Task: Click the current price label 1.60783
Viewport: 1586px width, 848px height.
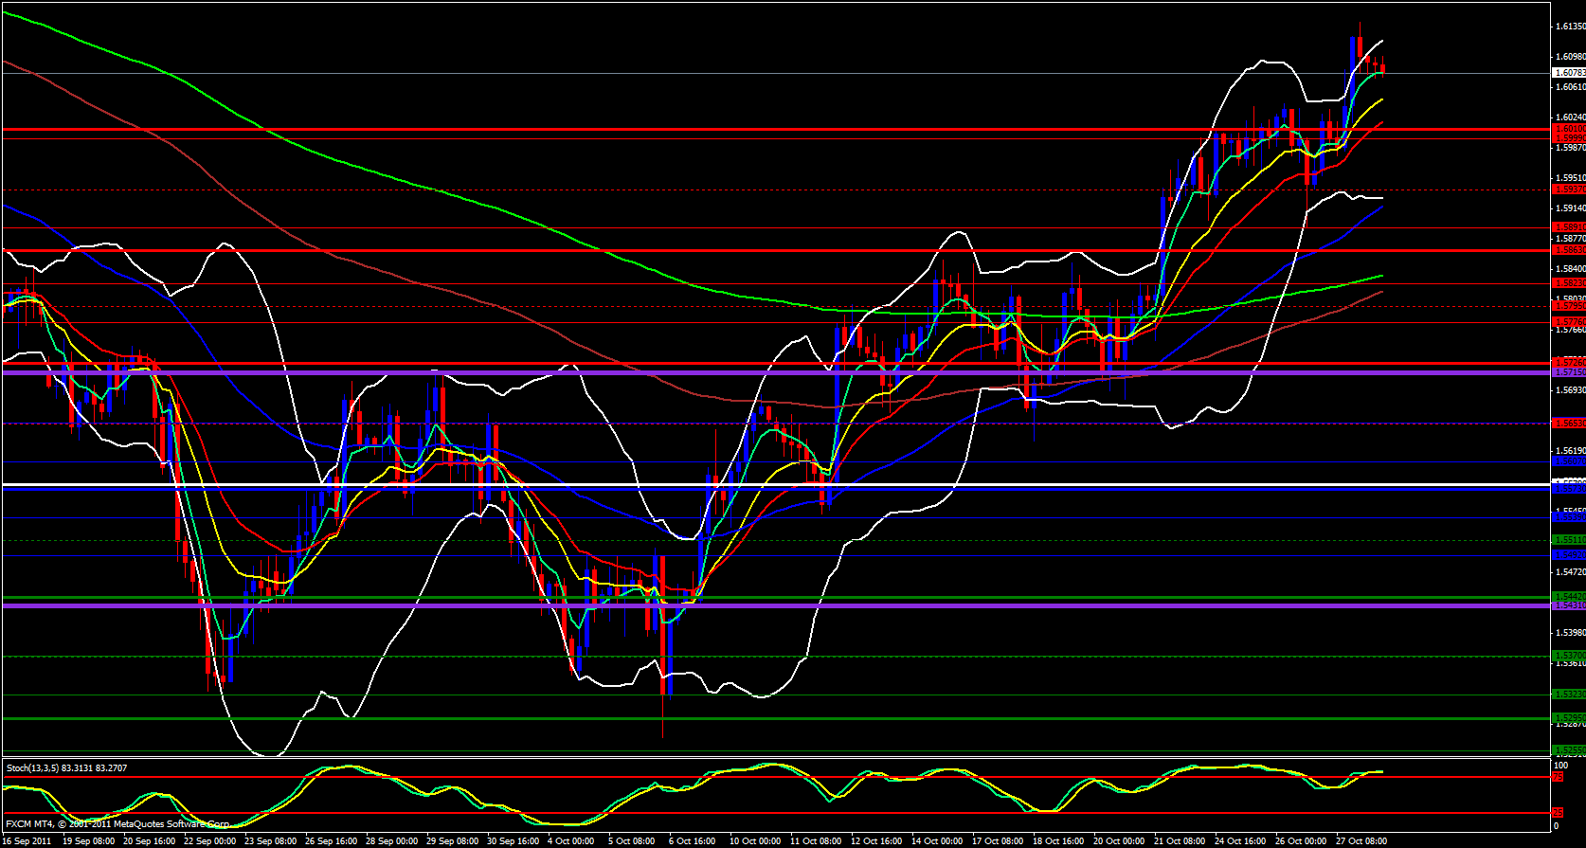Action: click(x=1568, y=73)
